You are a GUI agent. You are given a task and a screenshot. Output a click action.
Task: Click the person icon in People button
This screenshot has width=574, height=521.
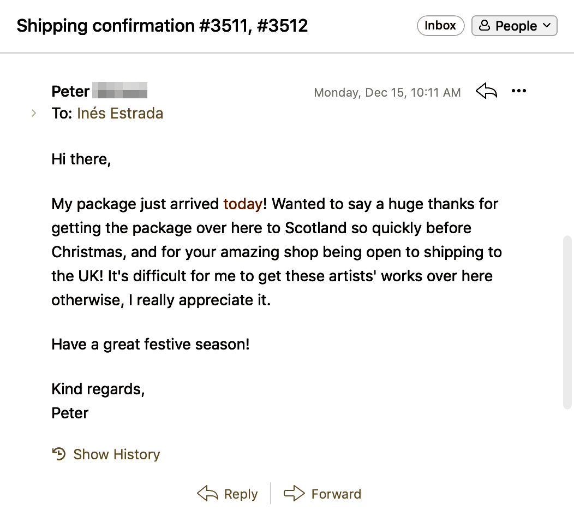[x=484, y=26]
